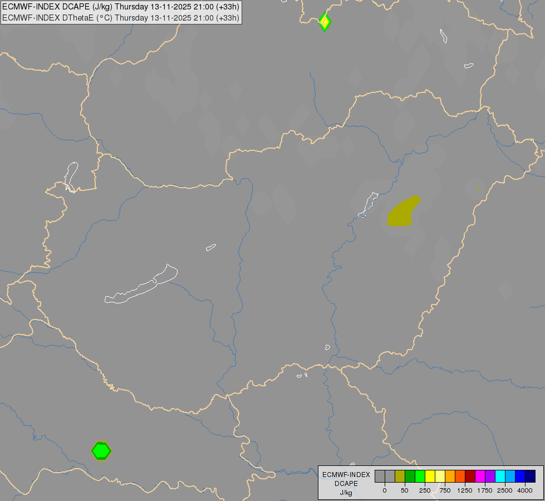
Task: Click the legend value 1750
Action: click(485, 490)
